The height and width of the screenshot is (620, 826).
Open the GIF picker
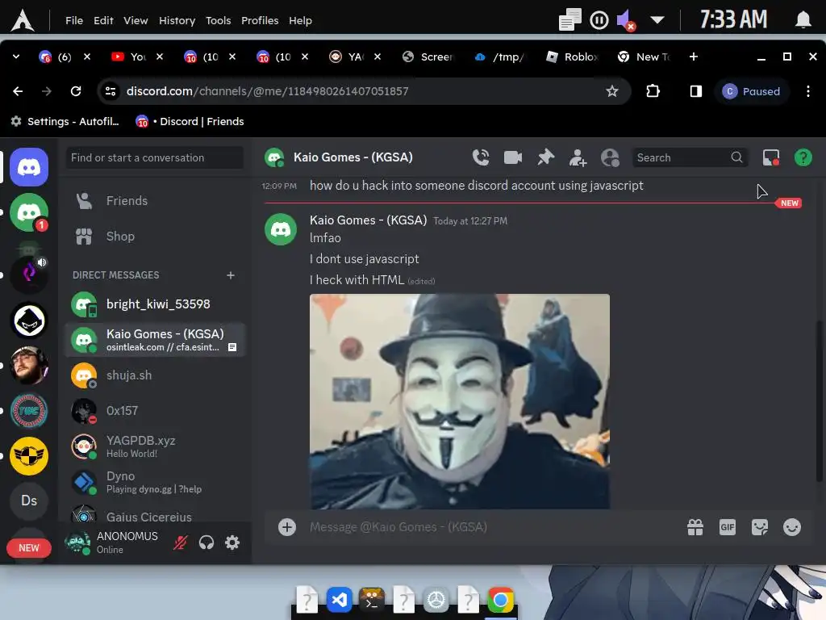pyautogui.click(x=728, y=526)
